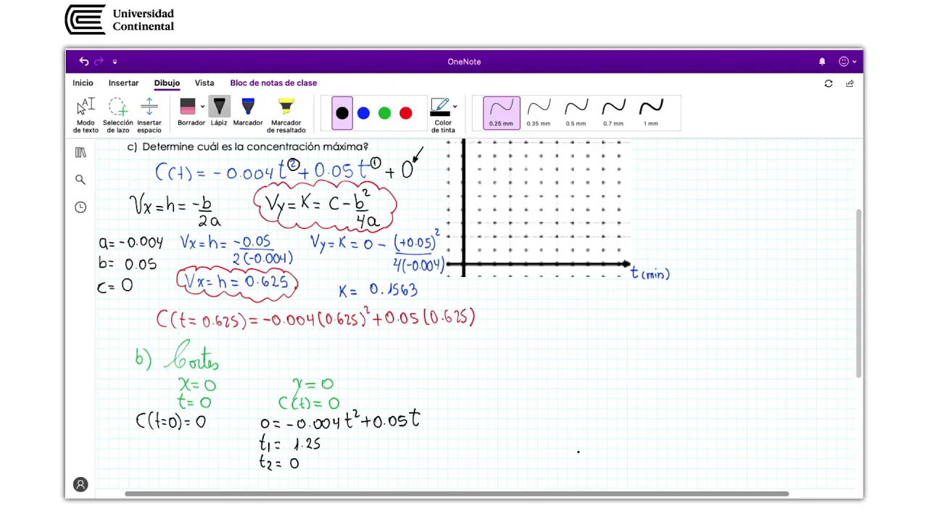Choose Marcador de resaltado highlighter
928x522 pixels.
coord(286,115)
